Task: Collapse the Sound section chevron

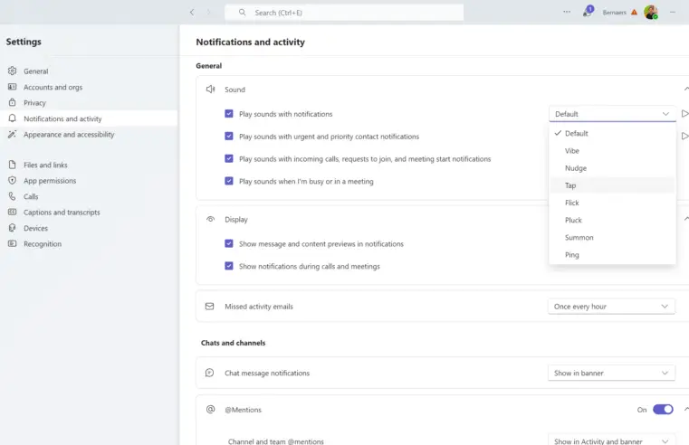Action: [x=686, y=89]
